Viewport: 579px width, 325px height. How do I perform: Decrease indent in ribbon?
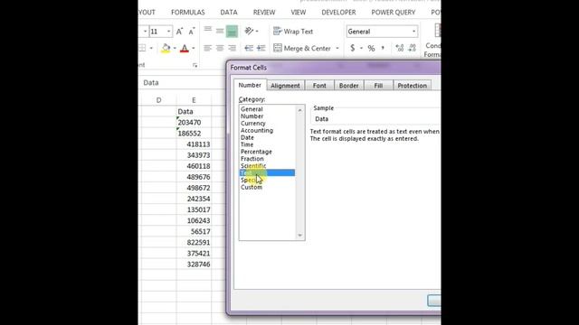(x=249, y=48)
